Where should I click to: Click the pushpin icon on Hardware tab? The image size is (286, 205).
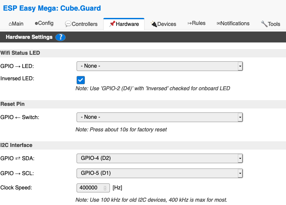coord(112,24)
